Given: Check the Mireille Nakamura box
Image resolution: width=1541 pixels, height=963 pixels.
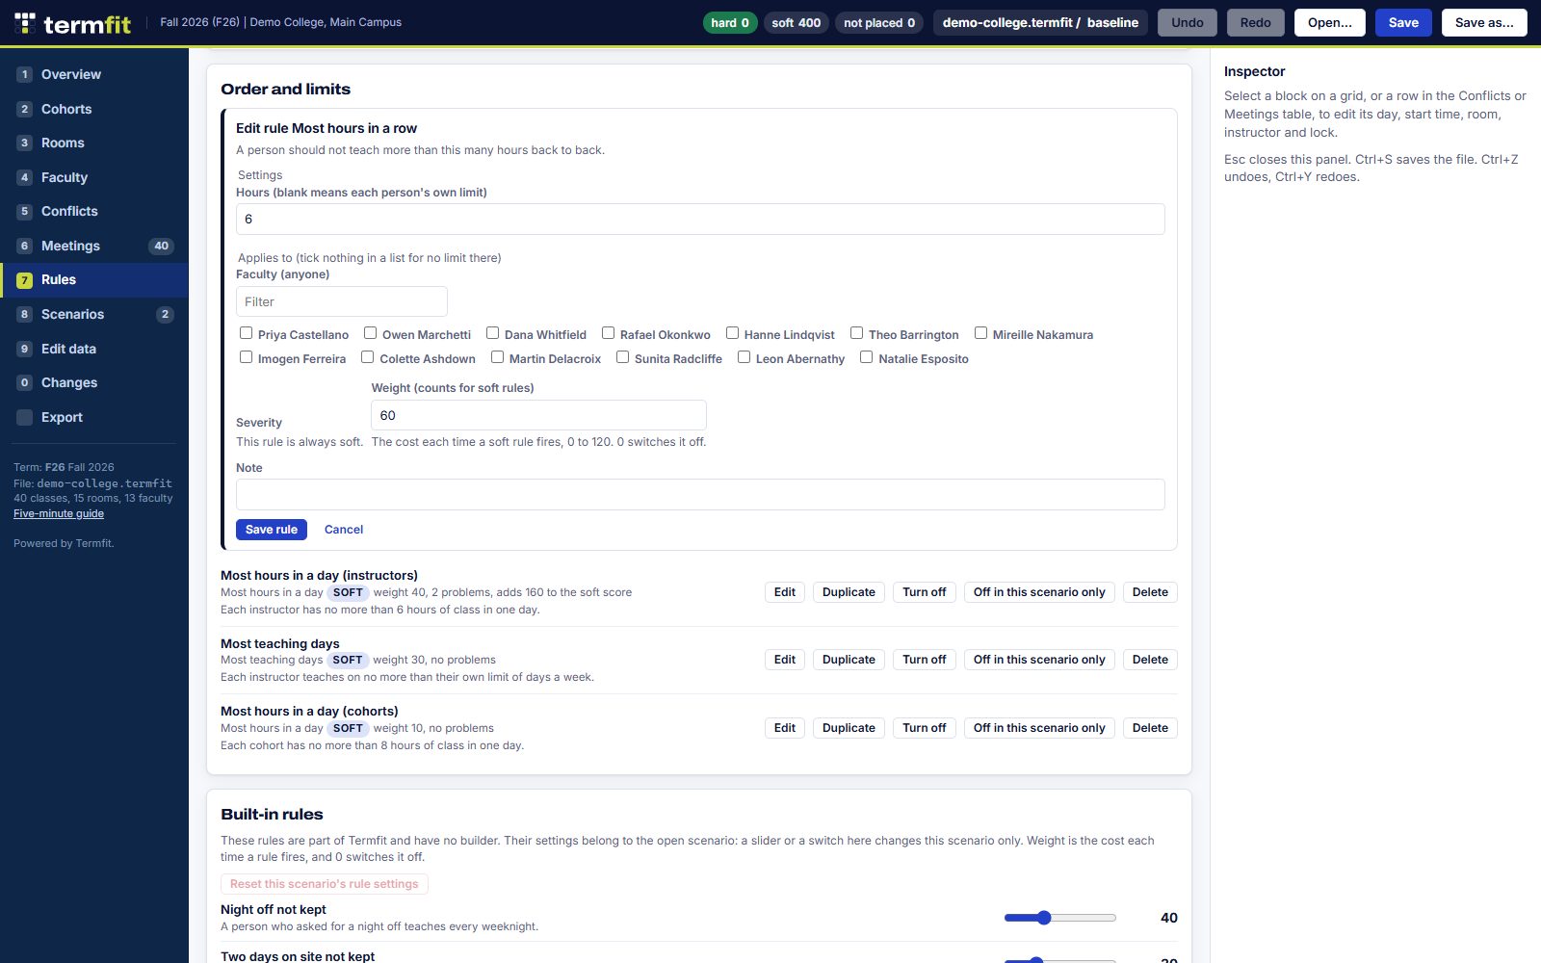Looking at the screenshot, I should coord(981,333).
